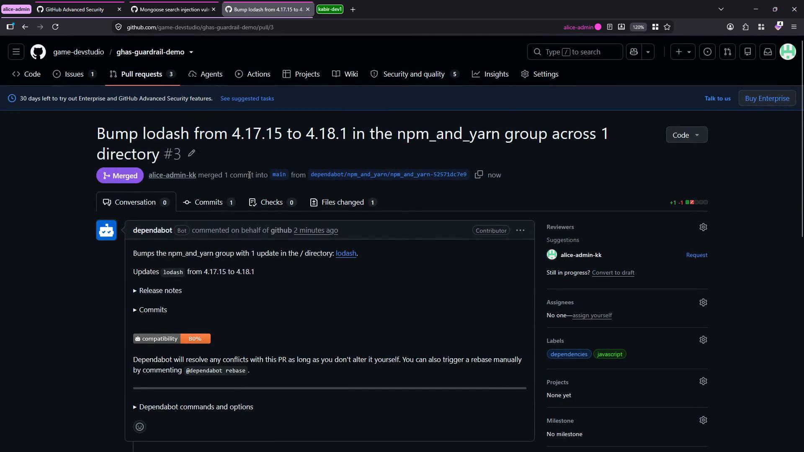Image resolution: width=804 pixels, height=452 pixels.
Task: Expand the Commits details section
Action: (150, 310)
